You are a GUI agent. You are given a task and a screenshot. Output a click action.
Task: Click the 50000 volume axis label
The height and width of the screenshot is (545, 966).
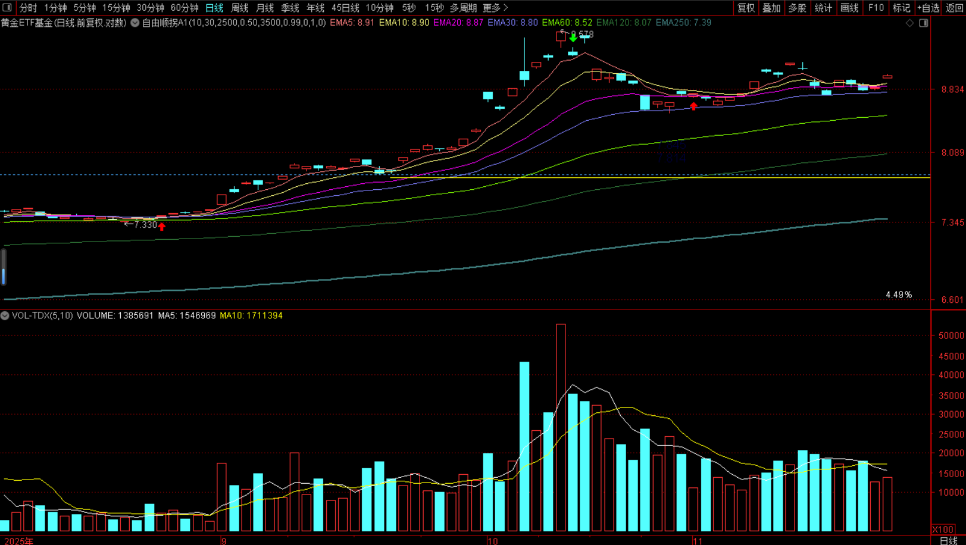pyautogui.click(x=951, y=336)
